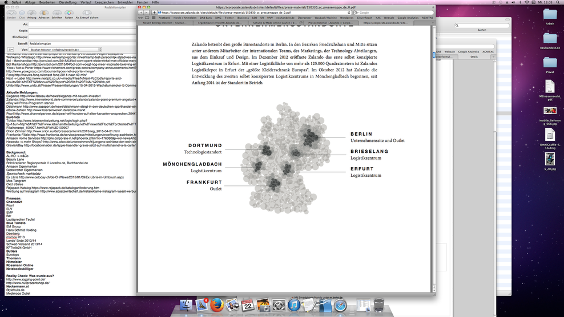Open TextEdit in the Dock
Viewport: 564px width, 317px height.
click(310, 305)
